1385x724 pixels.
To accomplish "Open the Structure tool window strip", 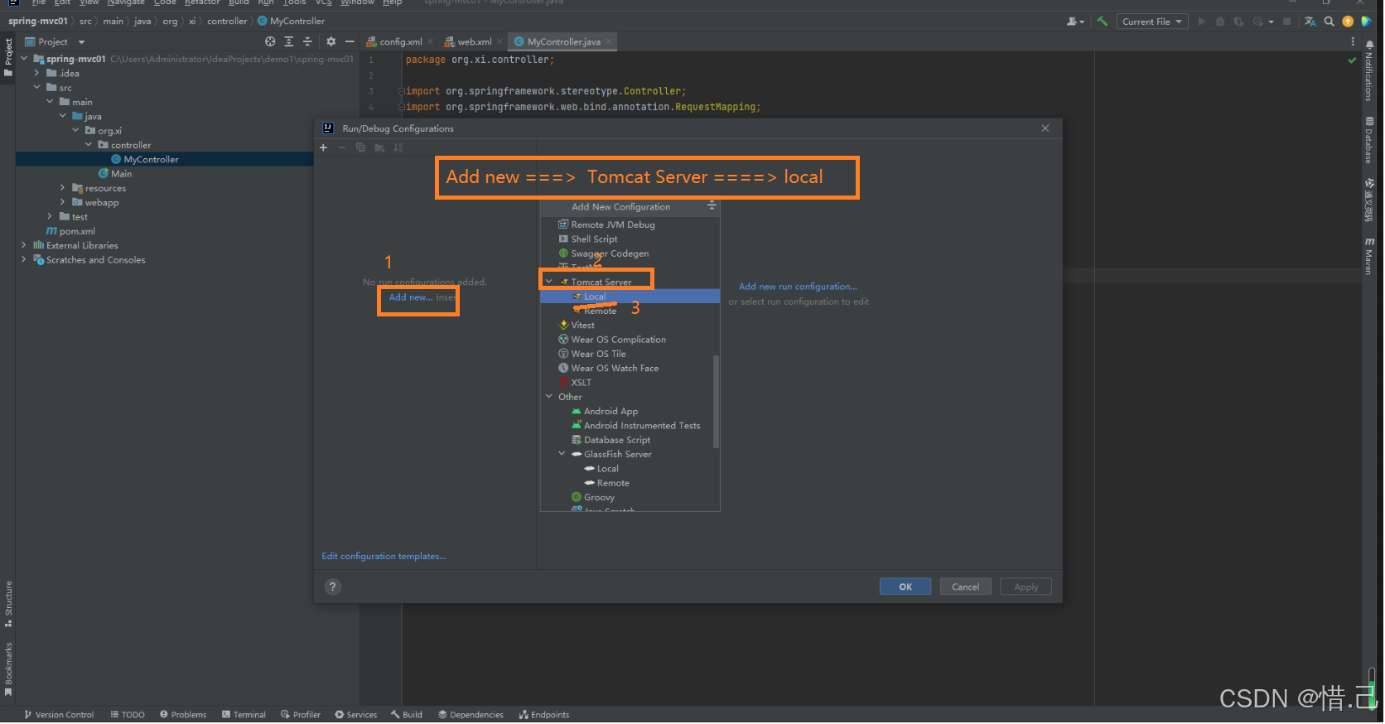I will 8,604.
